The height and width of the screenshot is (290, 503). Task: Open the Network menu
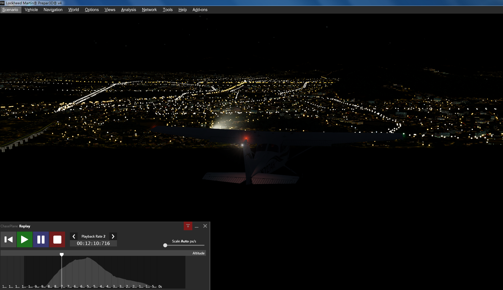click(149, 9)
